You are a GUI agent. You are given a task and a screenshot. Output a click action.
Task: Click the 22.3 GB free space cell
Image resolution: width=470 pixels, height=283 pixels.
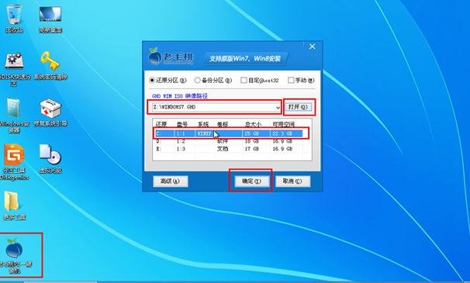[x=282, y=133]
